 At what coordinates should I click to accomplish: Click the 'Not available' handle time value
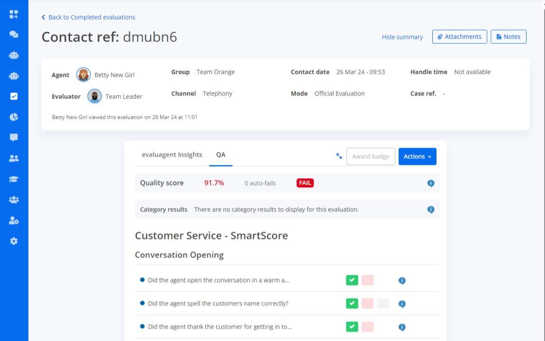coord(472,72)
